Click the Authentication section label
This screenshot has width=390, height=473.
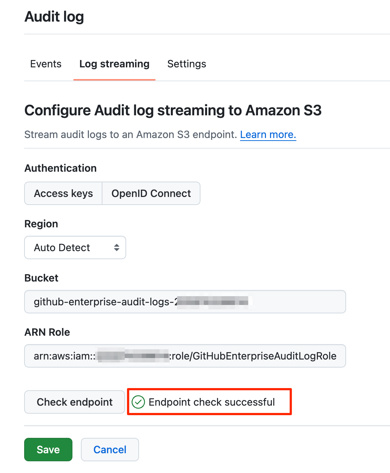60,168
